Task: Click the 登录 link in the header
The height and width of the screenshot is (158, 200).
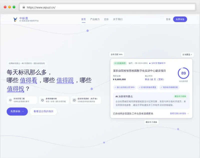Action: pos(168,19)
